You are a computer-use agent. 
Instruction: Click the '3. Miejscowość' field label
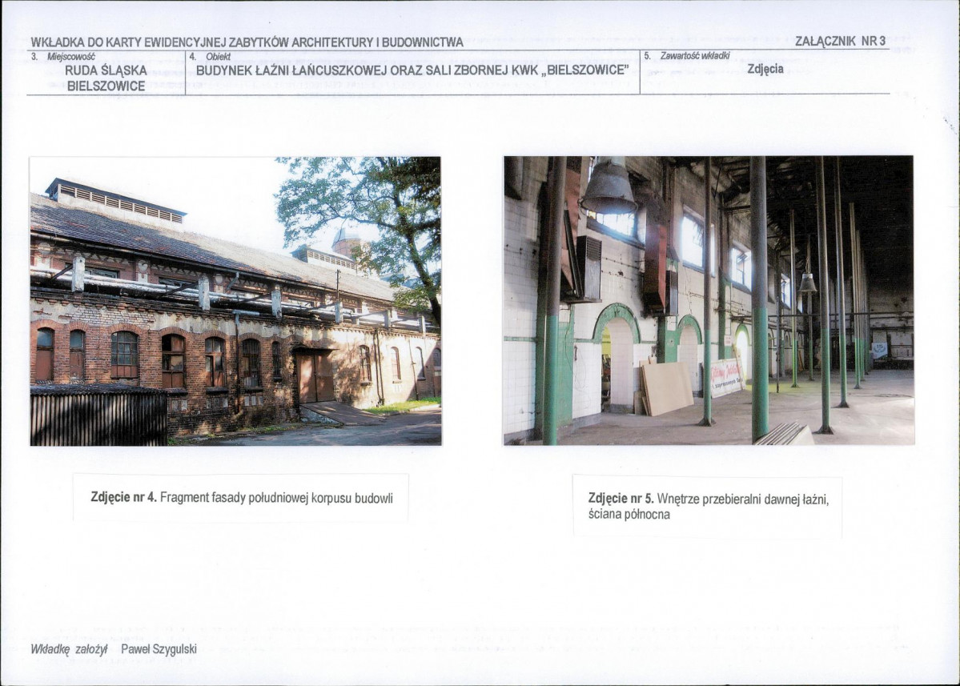pyautogui.click(x=64, y=56)
